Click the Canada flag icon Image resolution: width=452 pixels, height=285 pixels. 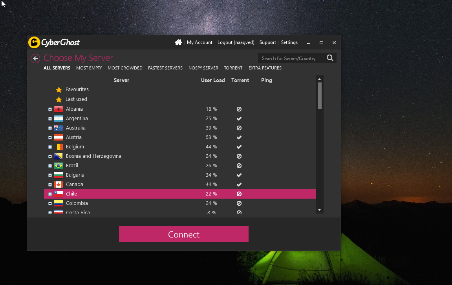pyautogui.click(x=59, y=185)
